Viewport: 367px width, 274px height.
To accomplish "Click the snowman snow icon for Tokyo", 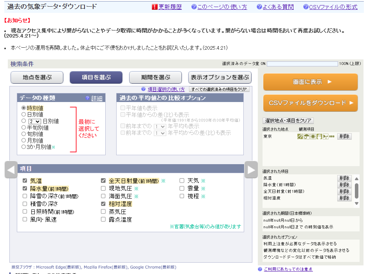I will (319, 136).
